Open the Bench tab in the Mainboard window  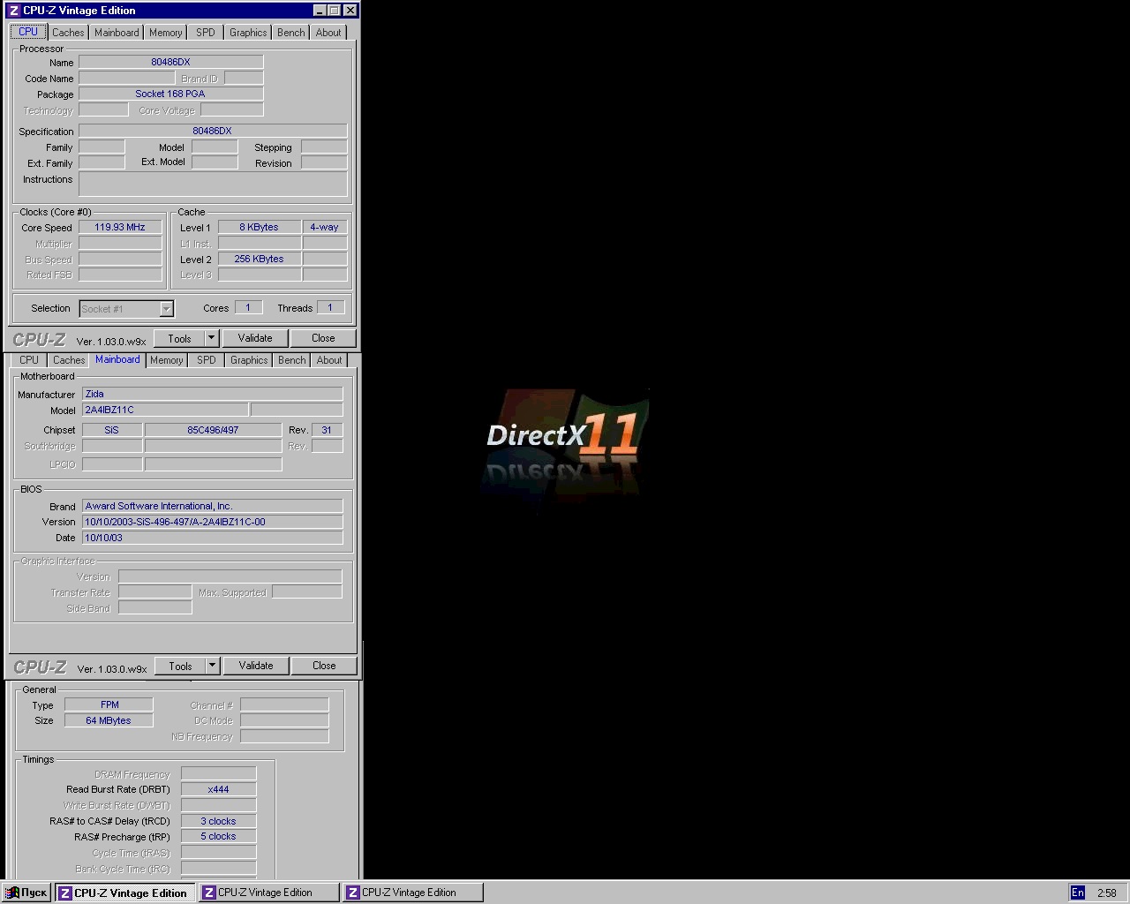coord(292,360)
